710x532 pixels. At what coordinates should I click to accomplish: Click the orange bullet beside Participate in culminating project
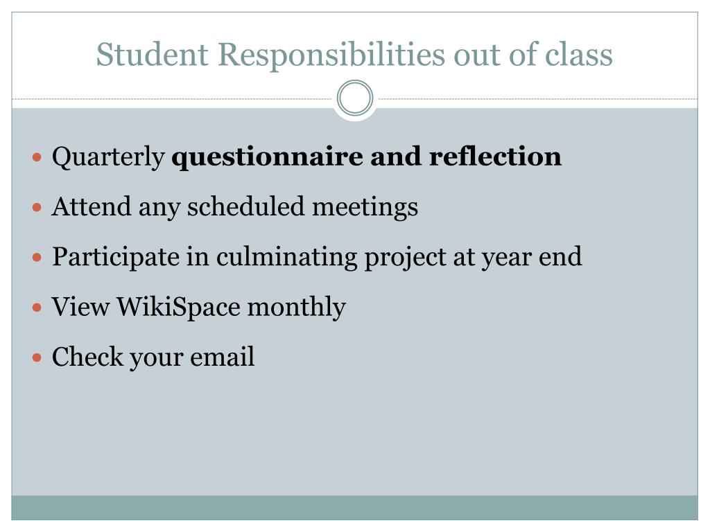37,258
